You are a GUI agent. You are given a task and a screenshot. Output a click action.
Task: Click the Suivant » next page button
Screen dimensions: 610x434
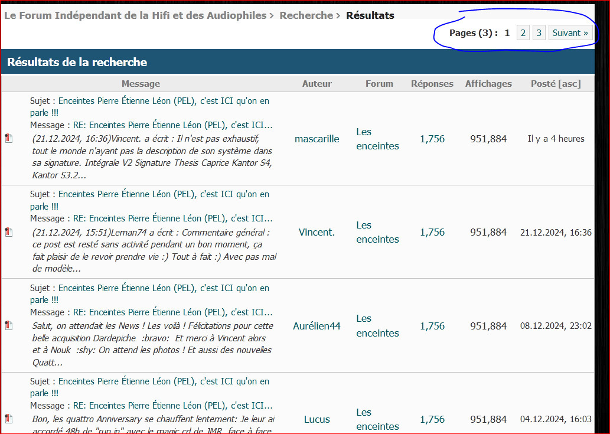570,32
